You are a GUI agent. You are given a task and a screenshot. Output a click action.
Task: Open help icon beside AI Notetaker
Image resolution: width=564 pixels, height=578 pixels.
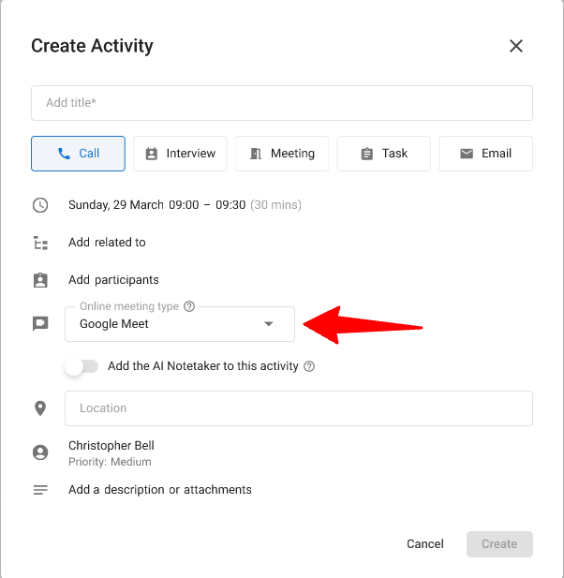(309, 366)
